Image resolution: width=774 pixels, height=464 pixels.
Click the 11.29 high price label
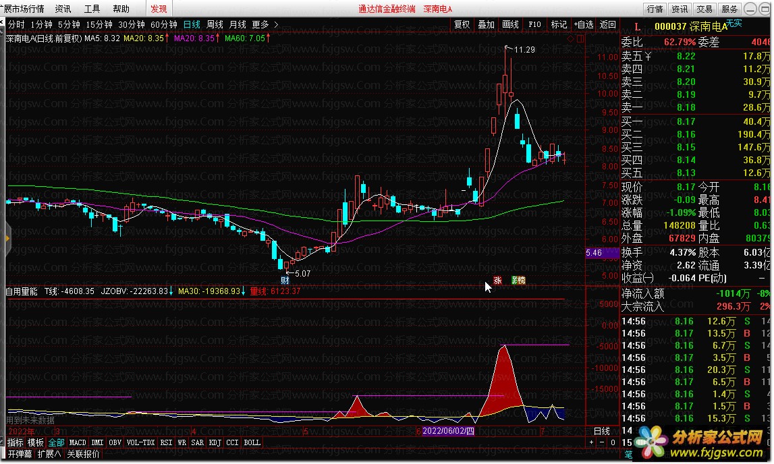coord(524,49)
